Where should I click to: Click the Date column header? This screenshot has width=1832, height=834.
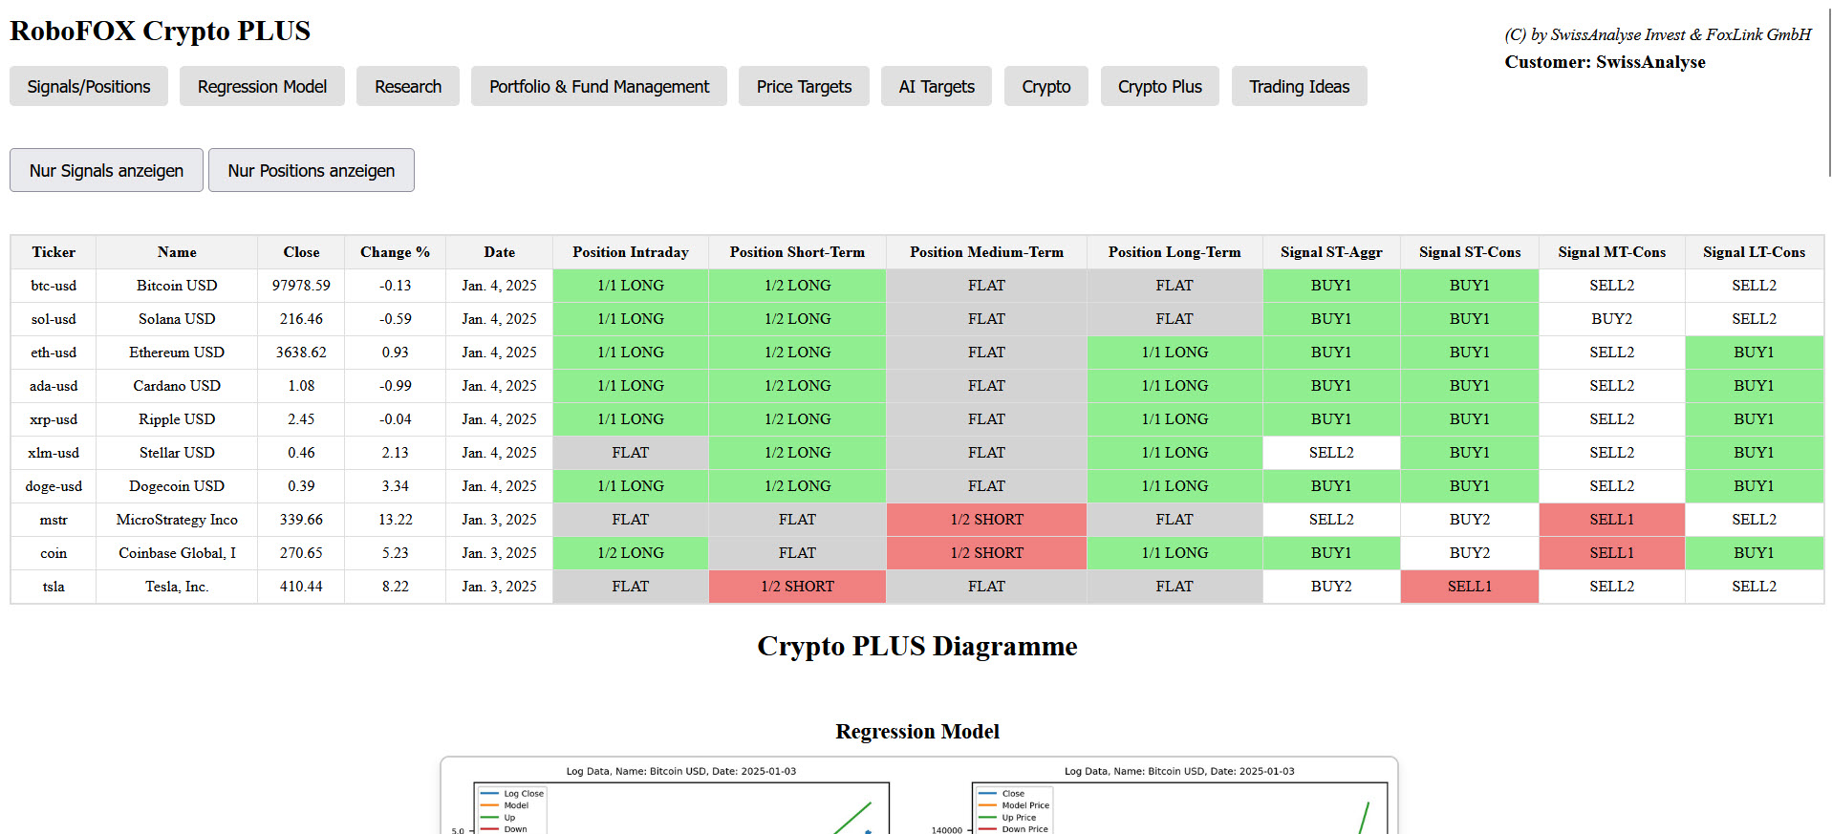pos(499,252)
